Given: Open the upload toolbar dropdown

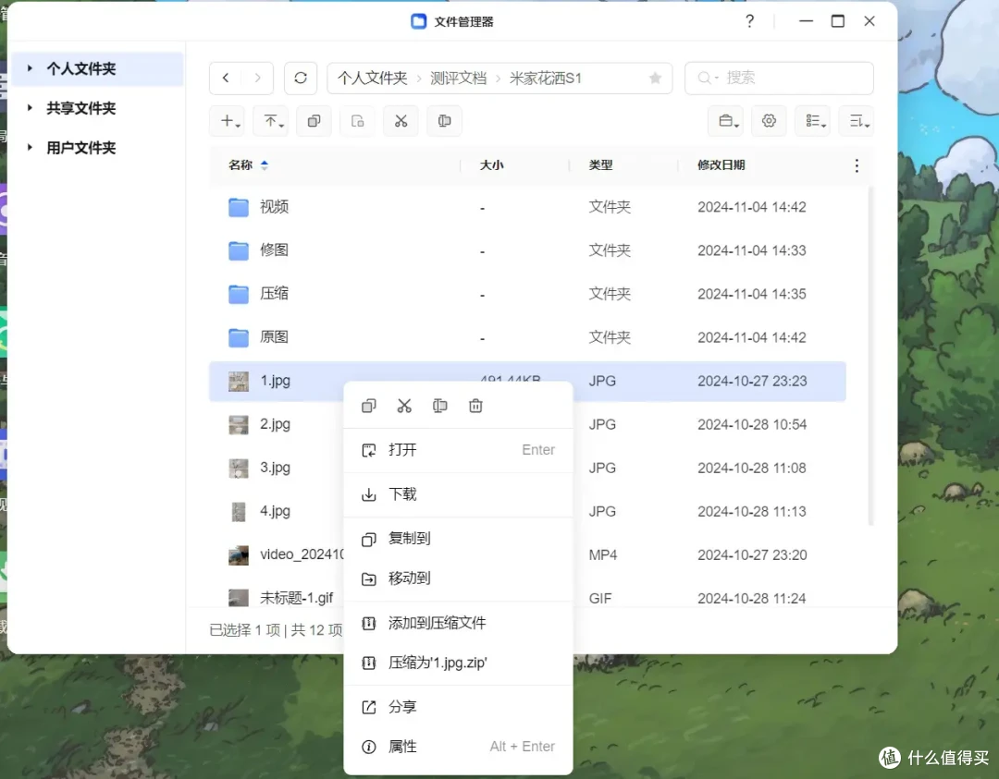Looking at the screenshot, I should 273,121.
